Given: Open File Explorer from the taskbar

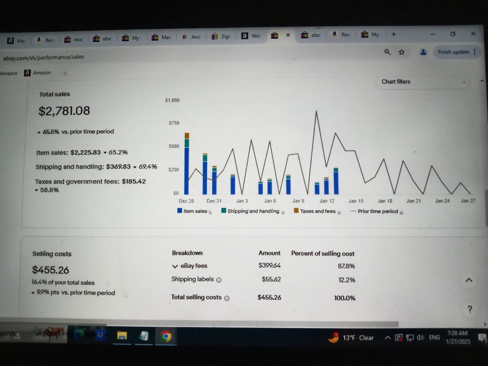Looking at the screenshot, I should [x=122, y=336].
